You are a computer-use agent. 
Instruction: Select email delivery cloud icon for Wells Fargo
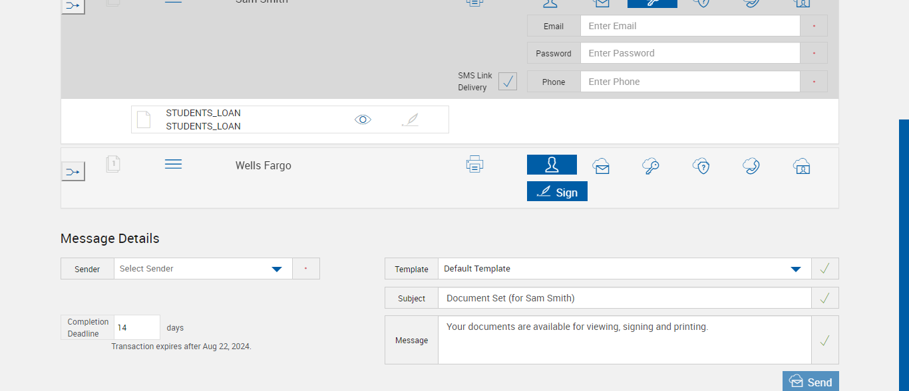(x=601, y=166)
